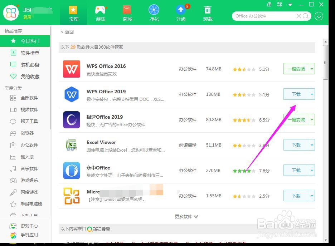Select 全部软件 category
335x246 pixels.
coord(25,98)
